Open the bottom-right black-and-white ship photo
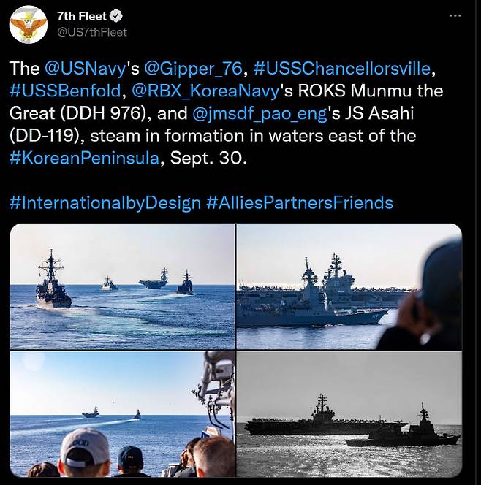Image resolution: width=481 pixels, height=485 pixels. pyautogui.click(x=349, y=414)
